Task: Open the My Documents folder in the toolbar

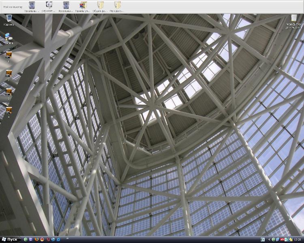Action: click(x=117, y=7)
